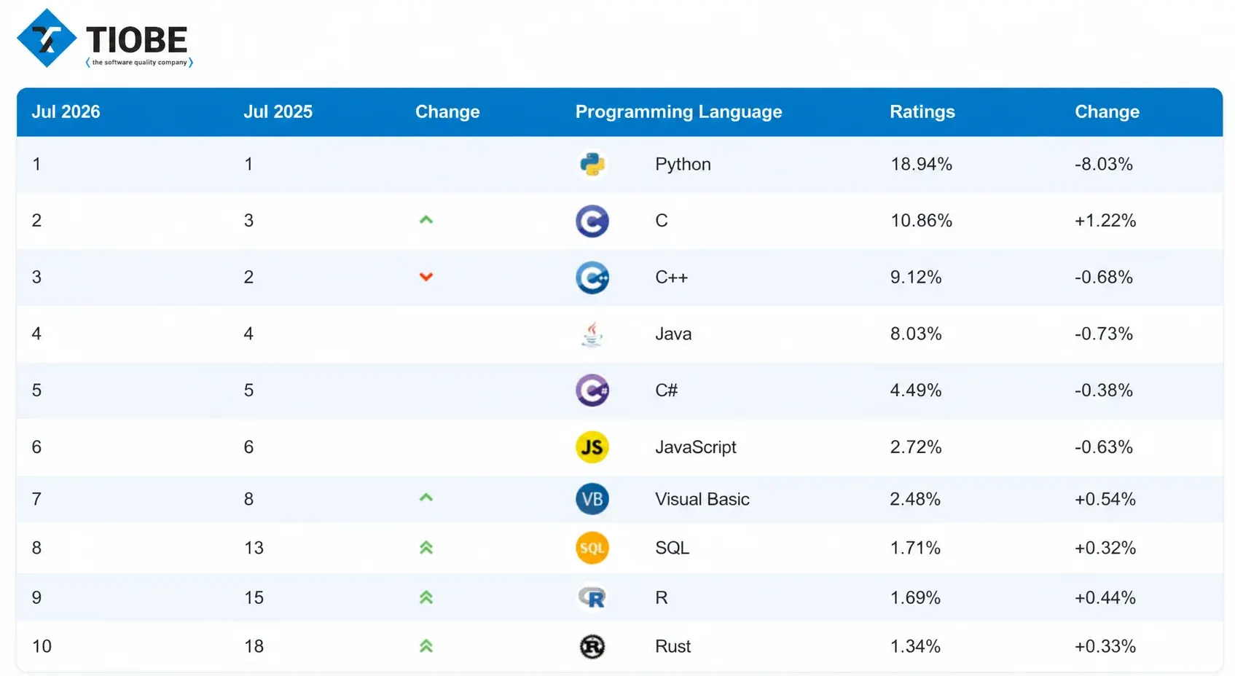Image resolution: width=1235 pixels, height=676 pixels.
Task: Click the Jul 2026 rank 10 cell
Action: point(42,646)
